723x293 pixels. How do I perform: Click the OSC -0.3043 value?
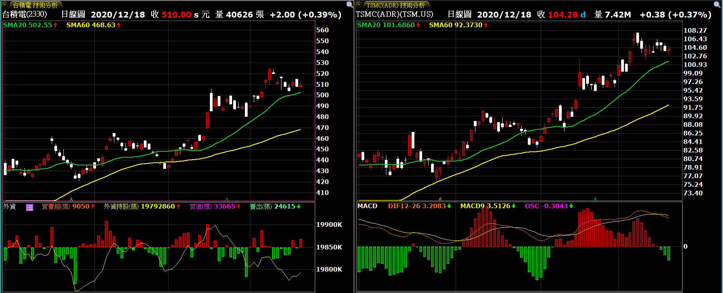coord(549,206)
